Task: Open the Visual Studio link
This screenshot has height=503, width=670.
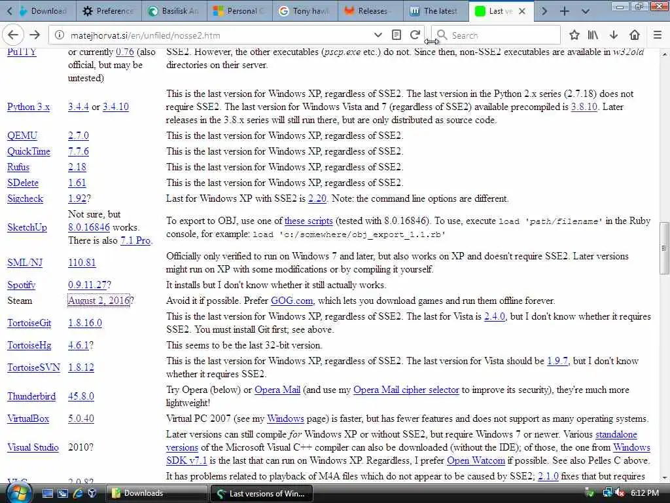Action: tap(33, 447)
